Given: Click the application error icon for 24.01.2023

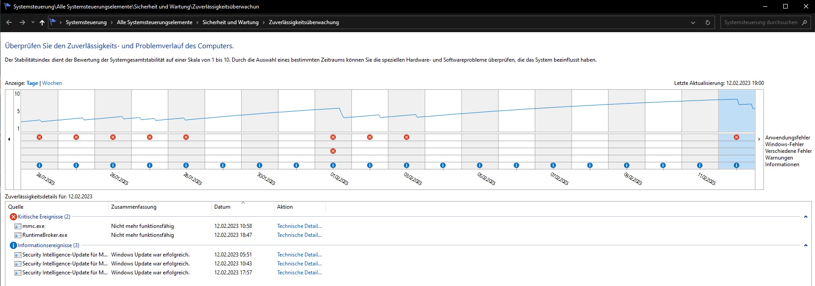Looking at the screenshot, I should pos(39,137).
